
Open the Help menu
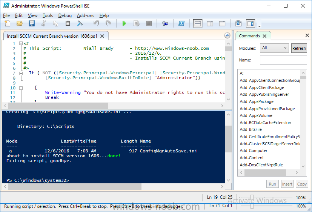pyautogui.click(x=104, y=15)
